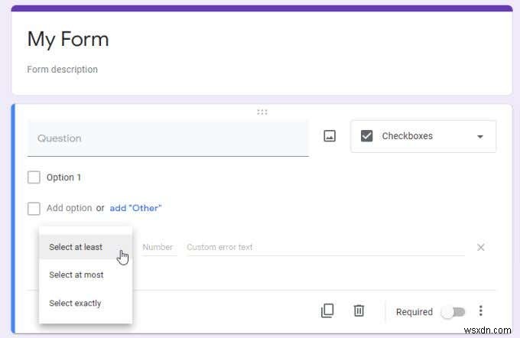Image resolution: width=520 pixels, height=338 pixels.
Task: Tick the Option 1 checkbox
Action: click(x=34, y=177)
